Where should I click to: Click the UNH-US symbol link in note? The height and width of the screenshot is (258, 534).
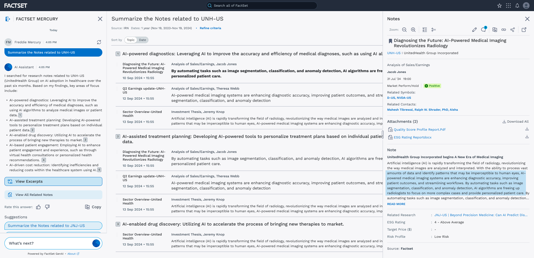pos(394,53)
